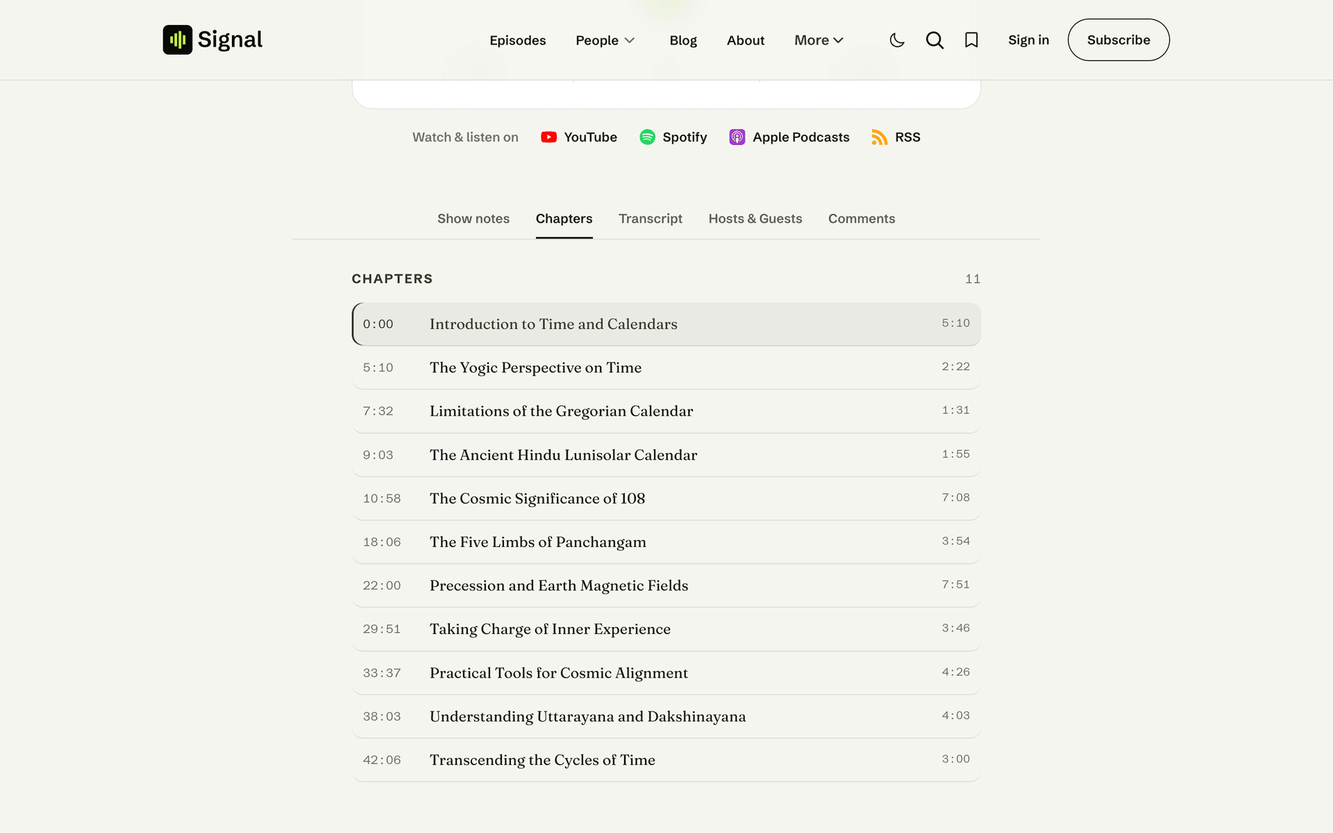The height and width of the screenshot is (833, 1333).
Task: Jump to The Cosmic Significance of 108
Action: (666, 498)
